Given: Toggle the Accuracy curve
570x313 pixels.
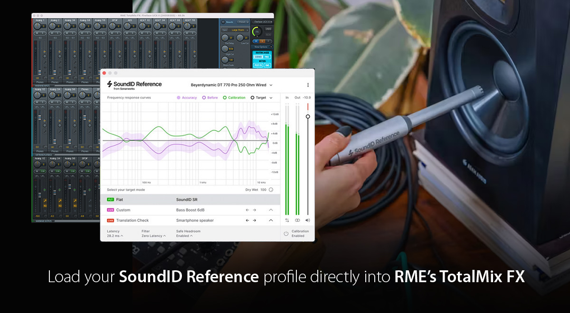Looking at the screenshot, I should 187,98.
